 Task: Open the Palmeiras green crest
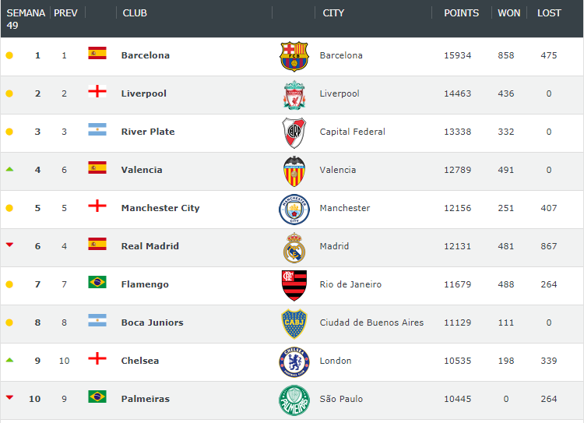click(x=294, y=400)
